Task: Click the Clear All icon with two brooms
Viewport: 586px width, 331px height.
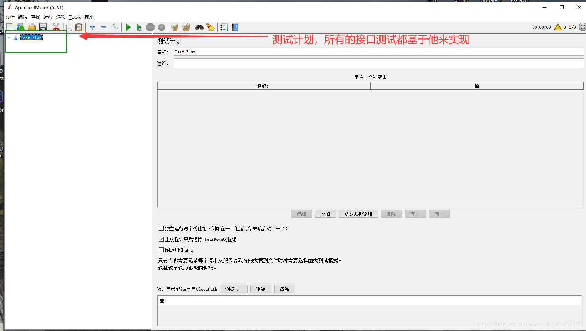Action: 186,27
